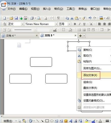111x123 pixels.
Task: Open the 绘图(R) drawing menu button
Action: (8, 121)
